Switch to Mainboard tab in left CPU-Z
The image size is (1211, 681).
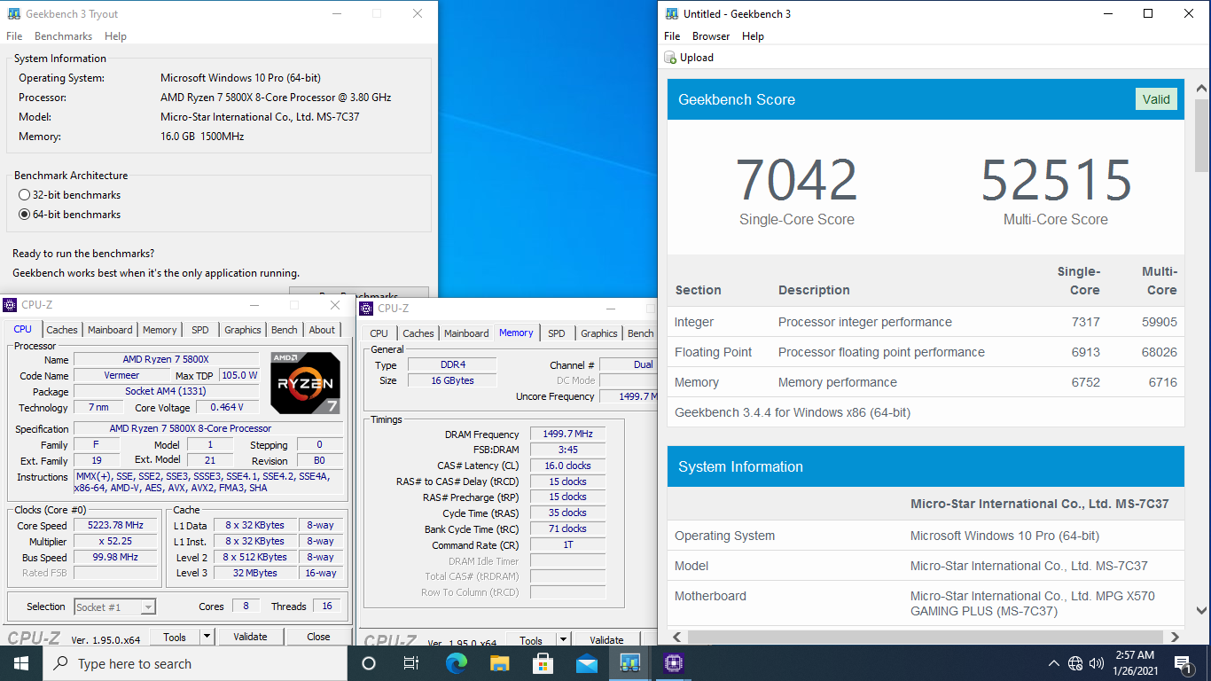(x=110, y=330)
